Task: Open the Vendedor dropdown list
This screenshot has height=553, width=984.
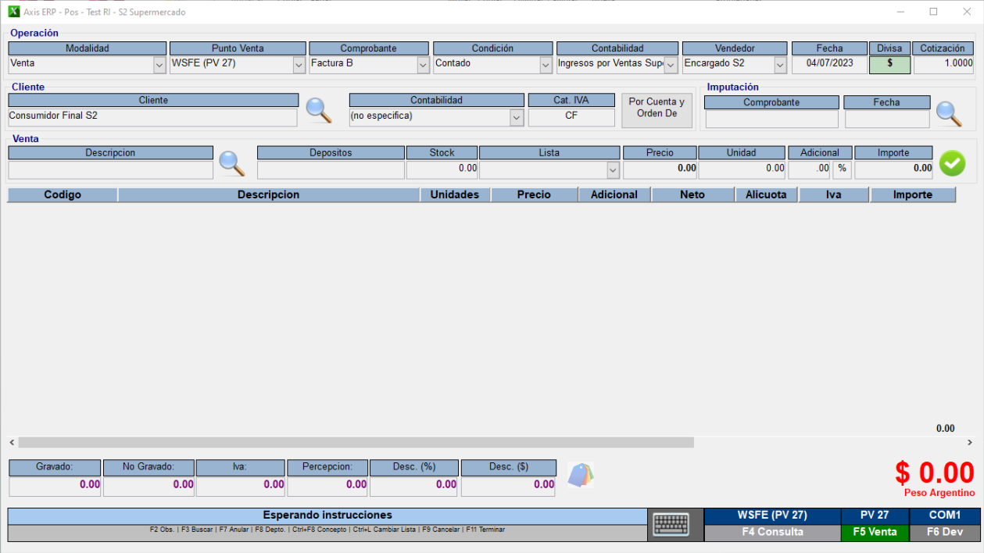Action: click(x=779, y=65)
